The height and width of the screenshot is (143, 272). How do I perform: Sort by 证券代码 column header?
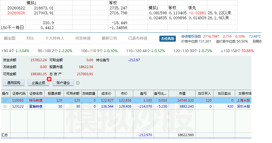point(19,94)
